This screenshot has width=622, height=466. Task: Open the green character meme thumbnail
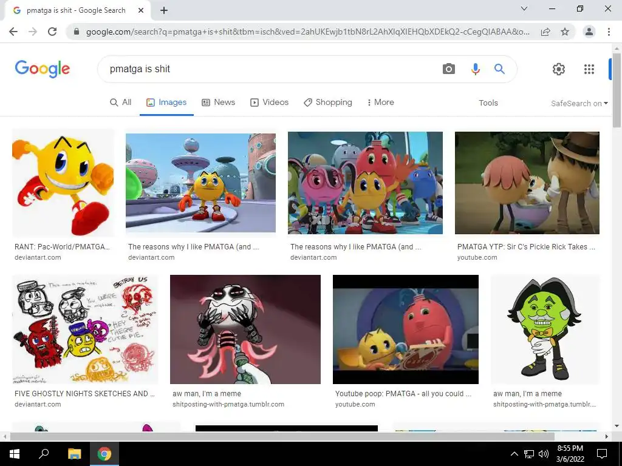pos(545,329)
